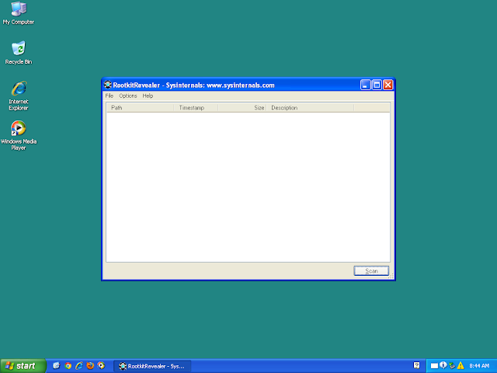This screenshot has height=373, width=497.
Task: Select the Windows Media Player desktop icon
Action: pos(19,135)
